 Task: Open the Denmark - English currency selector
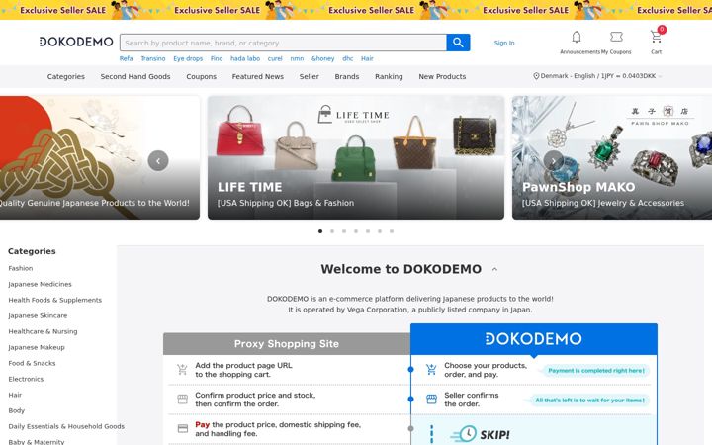(597, 76)
